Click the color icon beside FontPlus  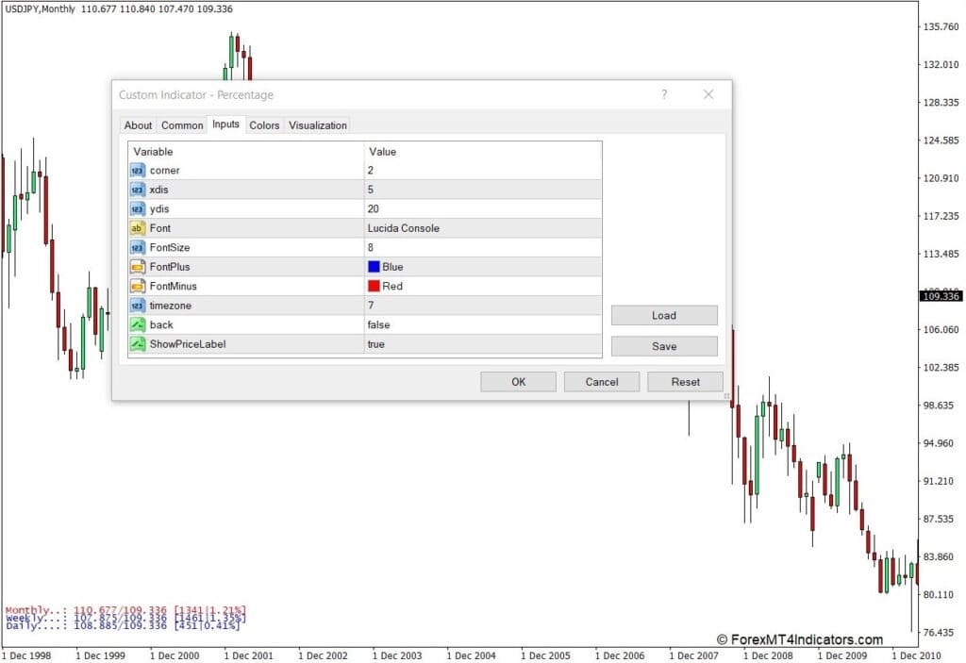pos(138,267)
